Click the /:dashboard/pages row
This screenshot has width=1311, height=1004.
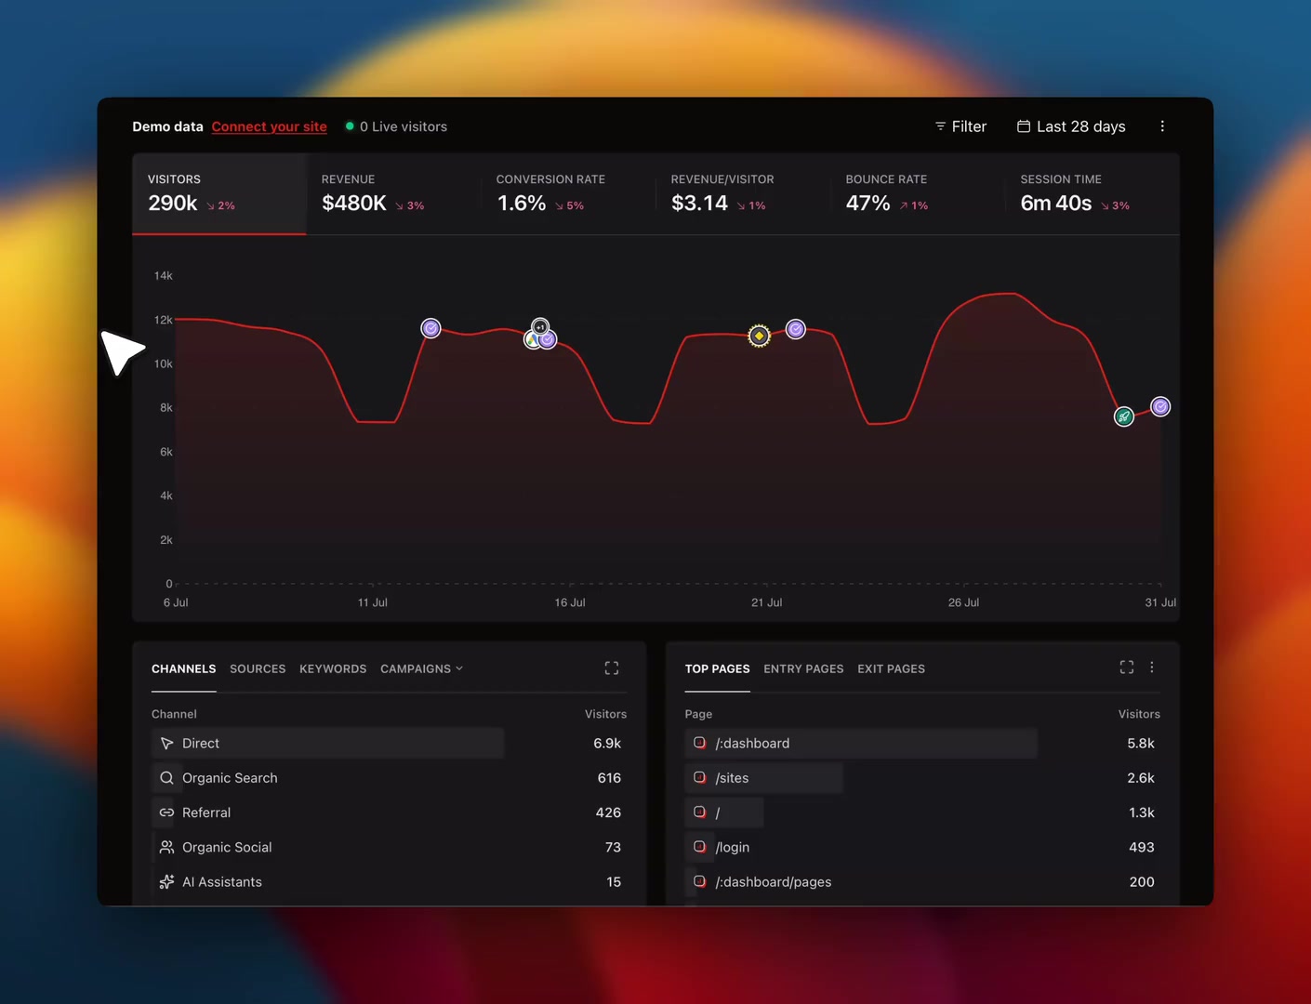coord(922,881)
